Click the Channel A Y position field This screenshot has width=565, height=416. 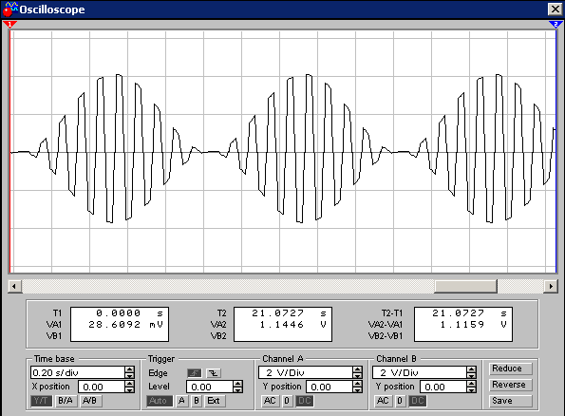click(x=330, y=387)
